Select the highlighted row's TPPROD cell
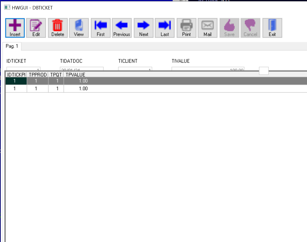The image size is (307, 242). click(37, 81)
